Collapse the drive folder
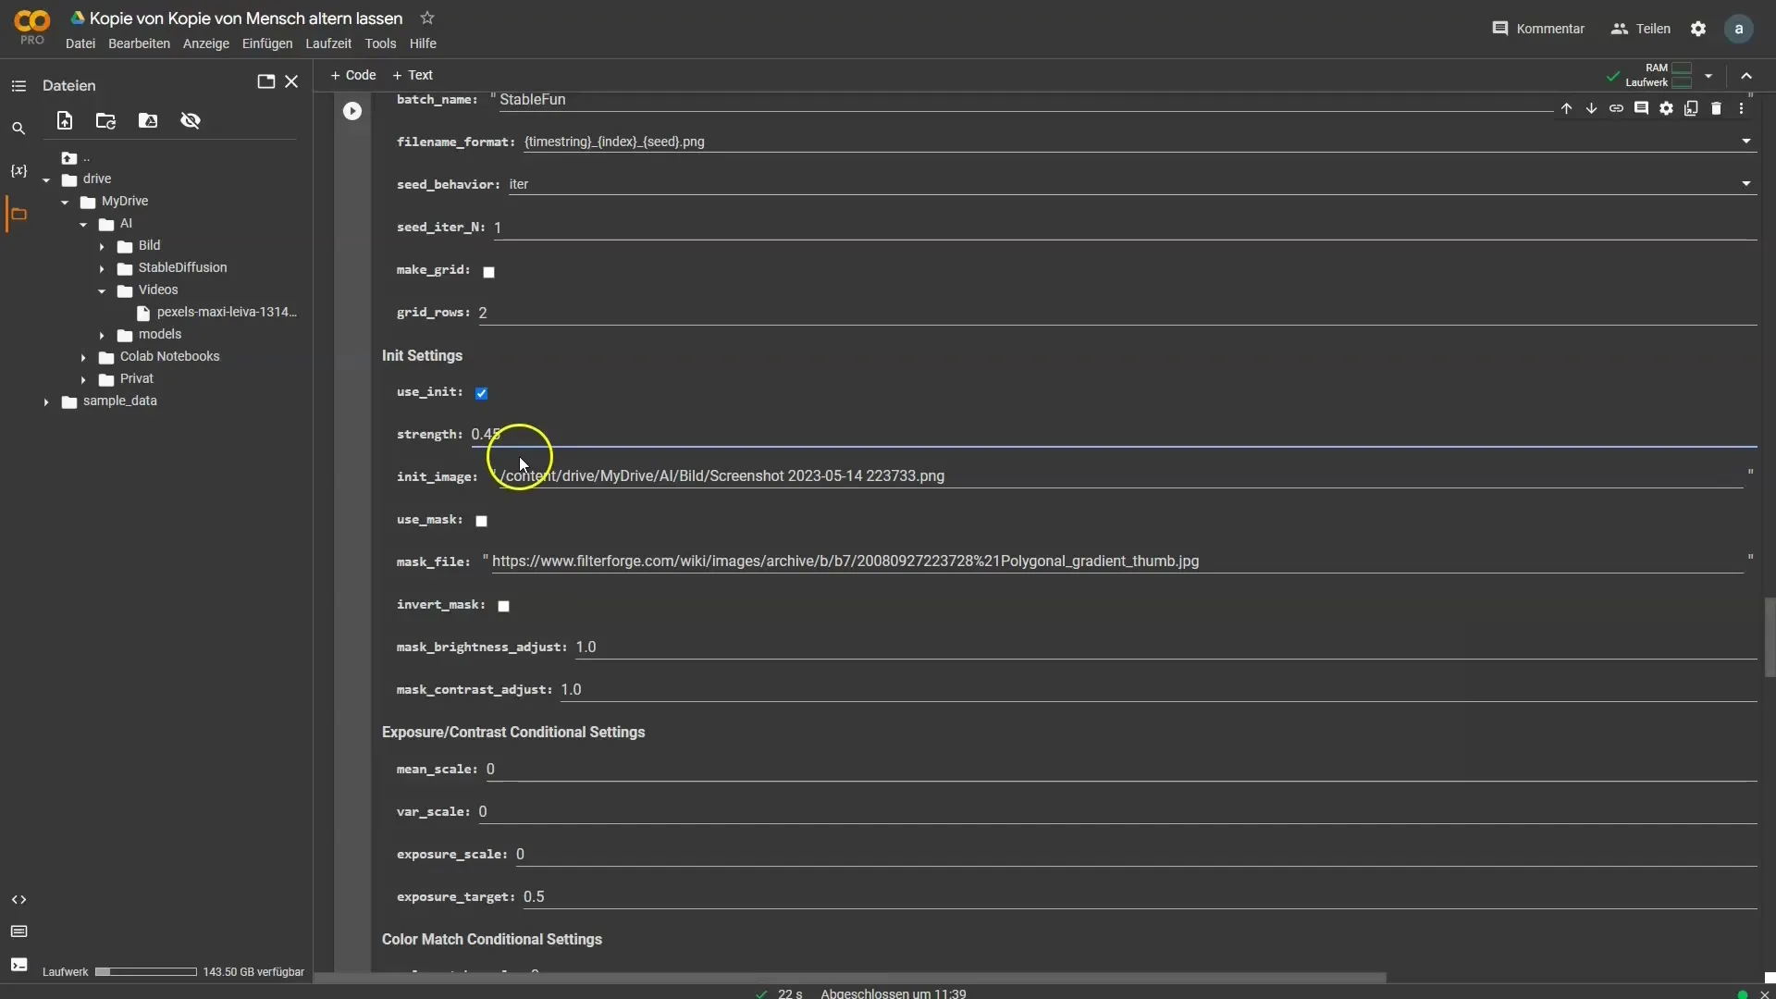 (x=46, y=180)
